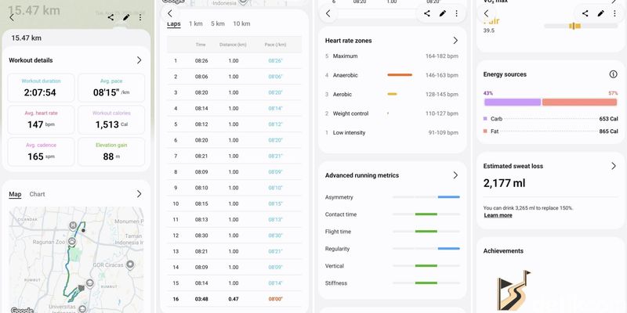Select lap 1 row with 08:26 time
Screen dimensions: 627x313
pos(234,61)
